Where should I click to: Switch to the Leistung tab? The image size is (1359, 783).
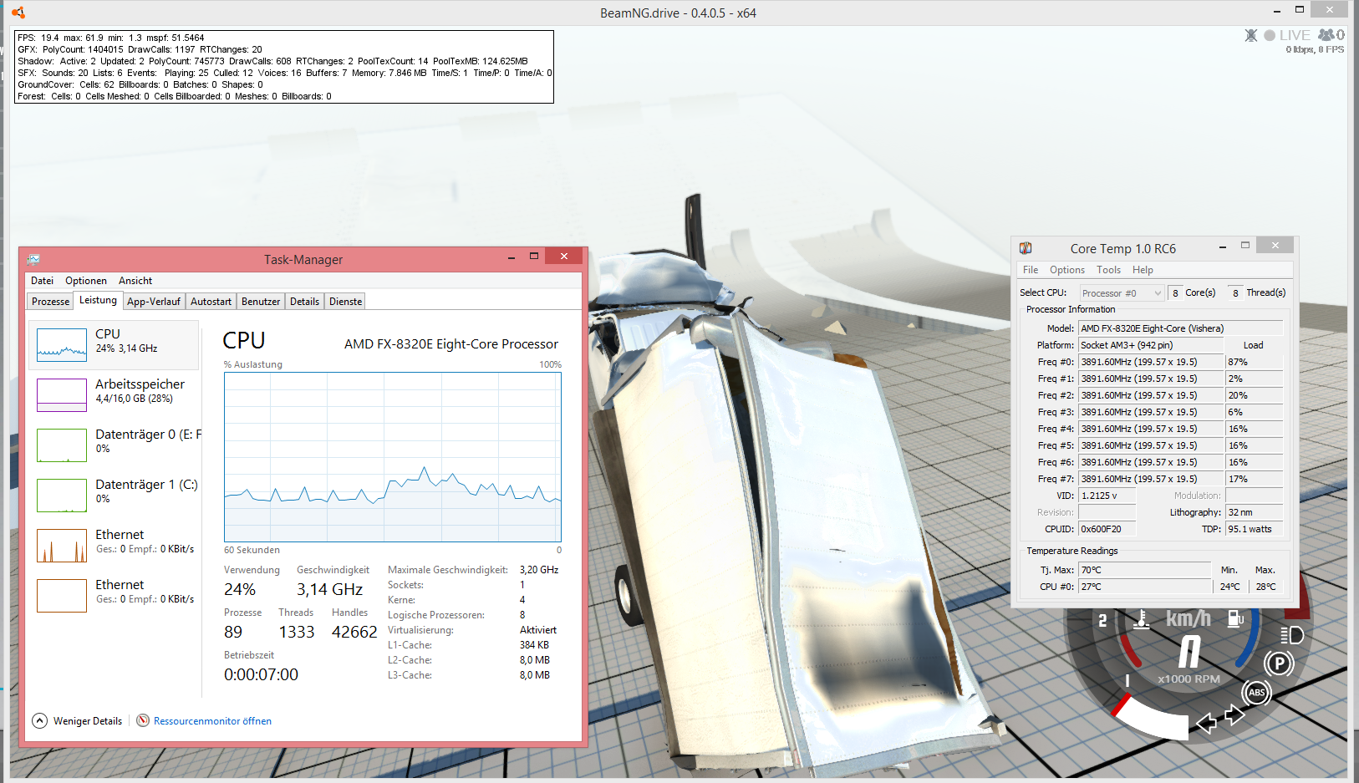pyautogui.click(x=99, y=301)
